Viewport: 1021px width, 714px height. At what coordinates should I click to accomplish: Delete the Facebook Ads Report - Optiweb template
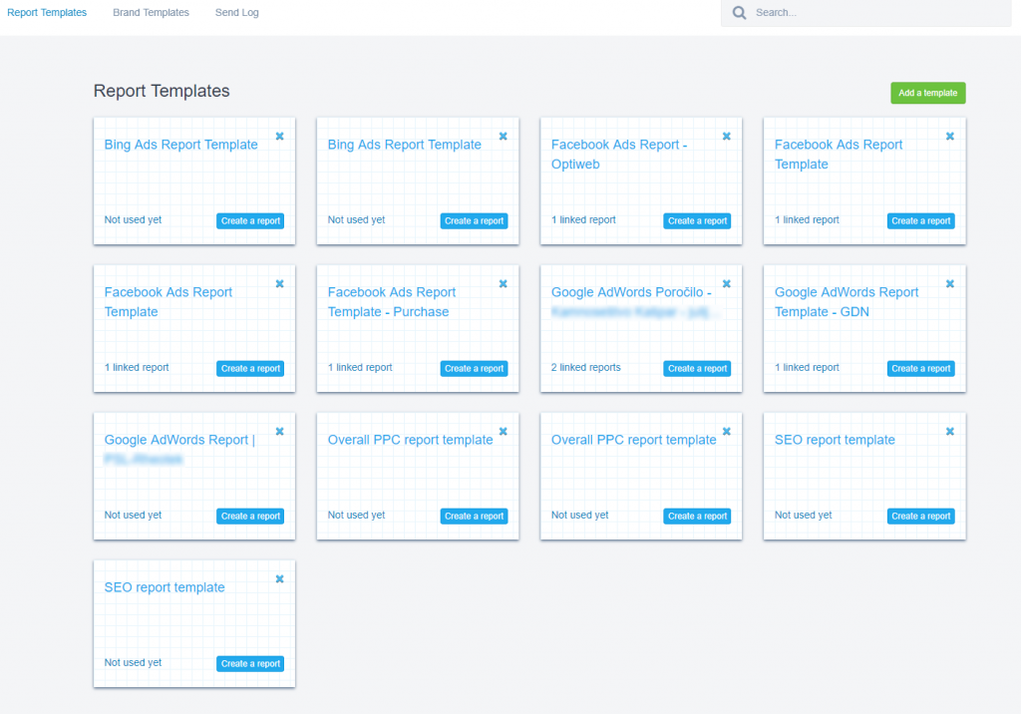tap(726, 137)
